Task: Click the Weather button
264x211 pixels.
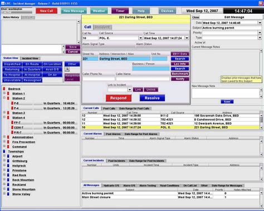Action: click(x=99, y=11)
